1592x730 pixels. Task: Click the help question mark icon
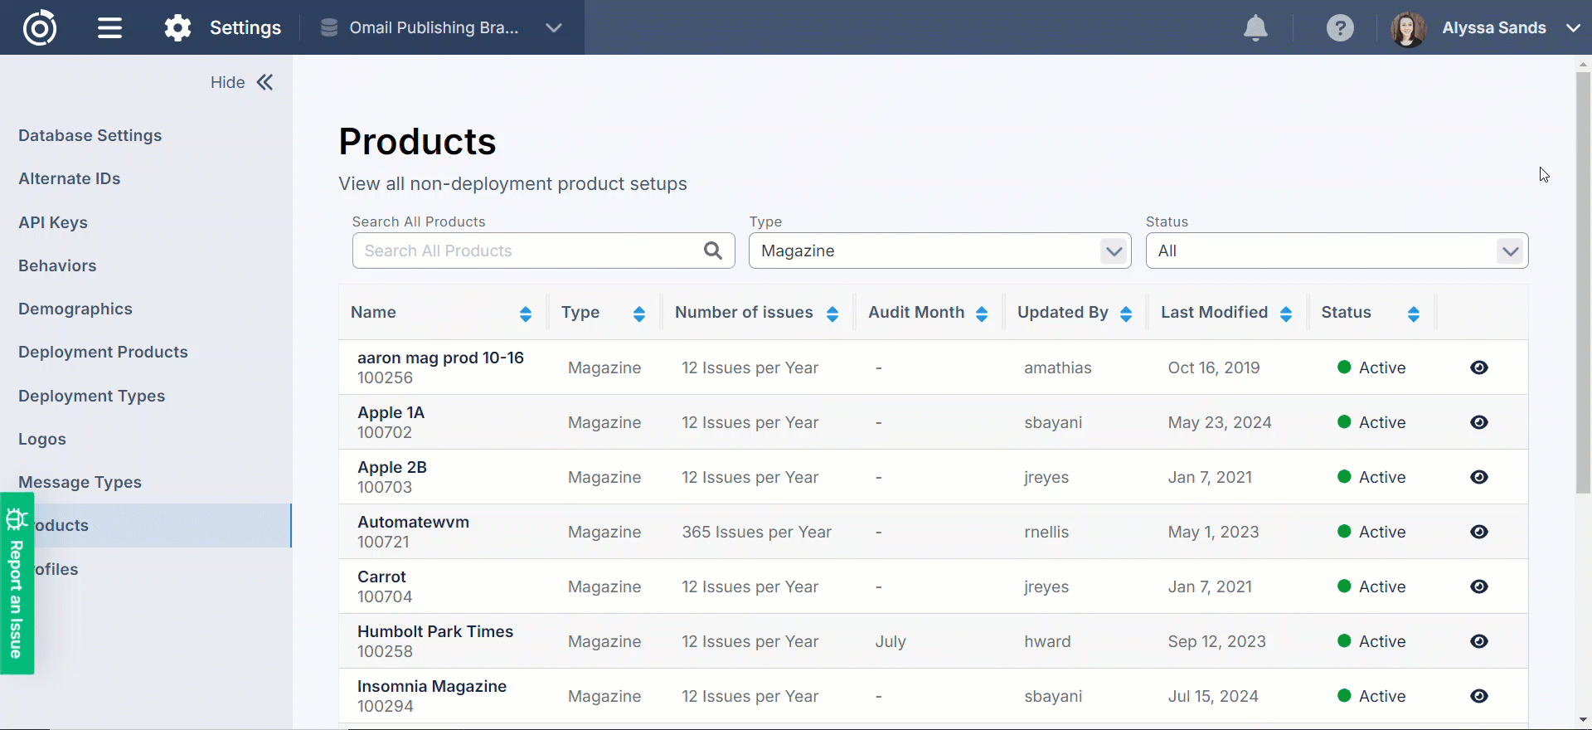pyautogui.click(x=1339, y=27)
